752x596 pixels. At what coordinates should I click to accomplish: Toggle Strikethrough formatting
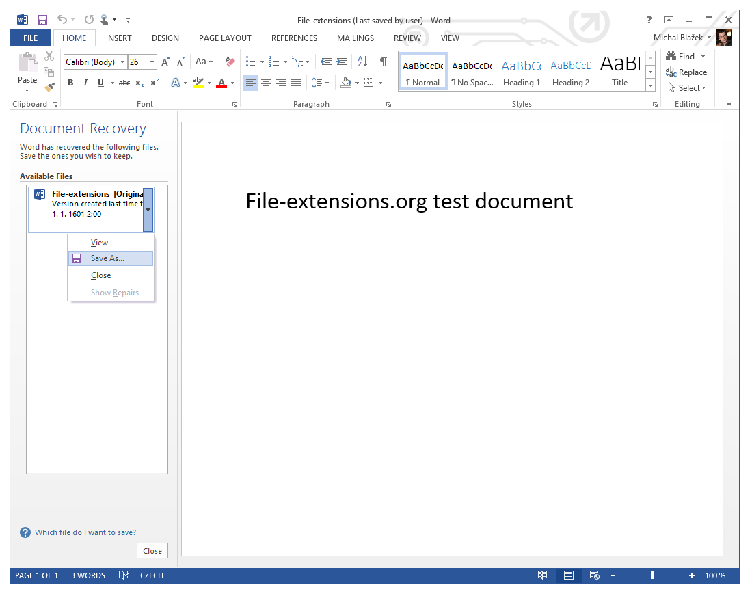click(124, 83)
